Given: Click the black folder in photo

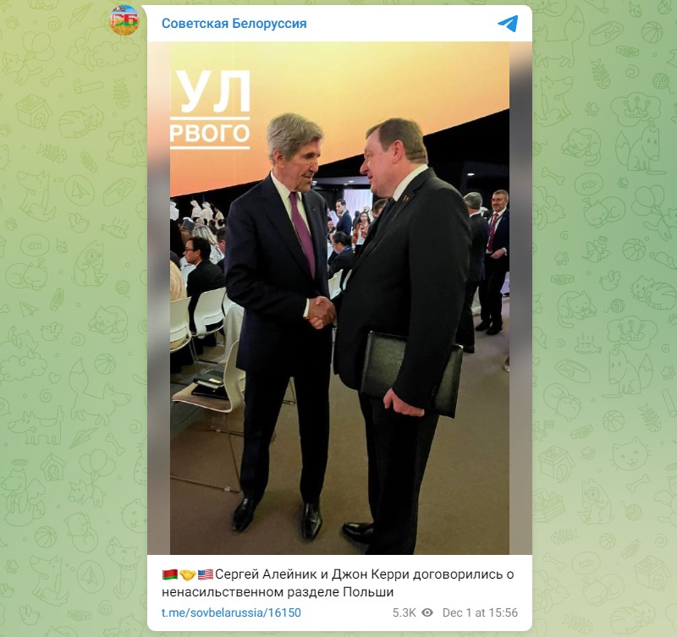Looking at the screenshot, I should (x=411, y=373).
